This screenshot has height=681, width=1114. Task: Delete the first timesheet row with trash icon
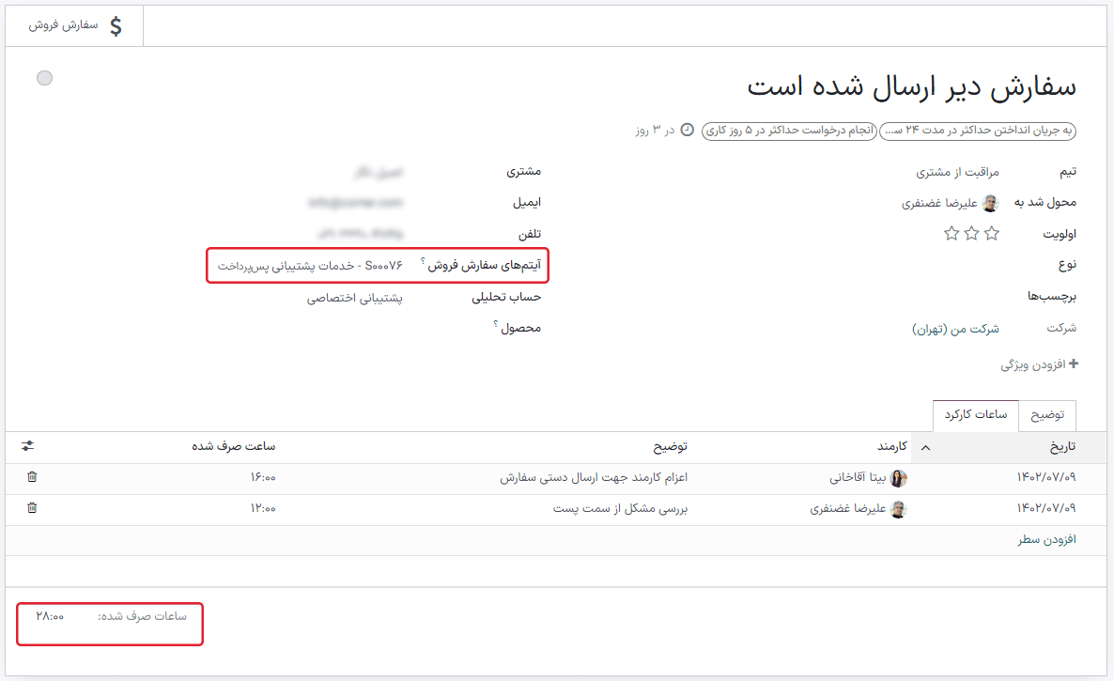pyautogui.click(x=32, y=477)
